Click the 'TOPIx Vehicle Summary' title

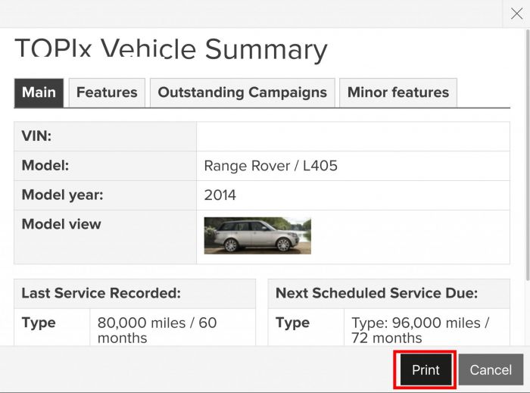click(x=171, y=50)
